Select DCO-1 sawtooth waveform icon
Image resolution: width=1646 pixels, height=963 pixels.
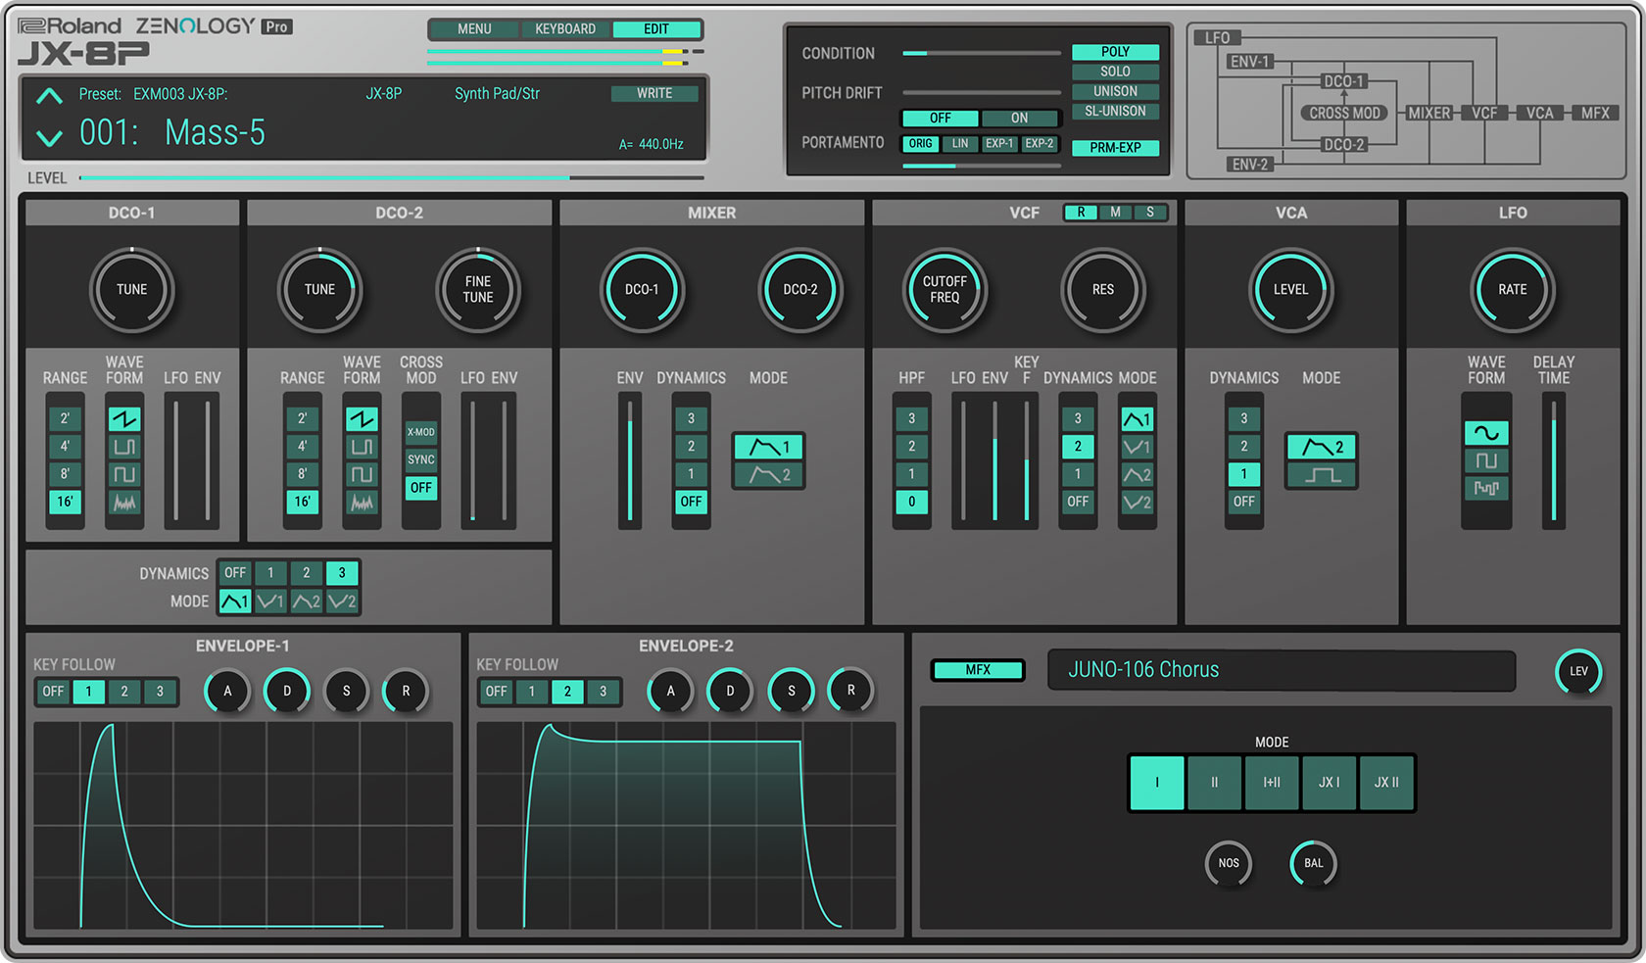click(x=124, y=419)
